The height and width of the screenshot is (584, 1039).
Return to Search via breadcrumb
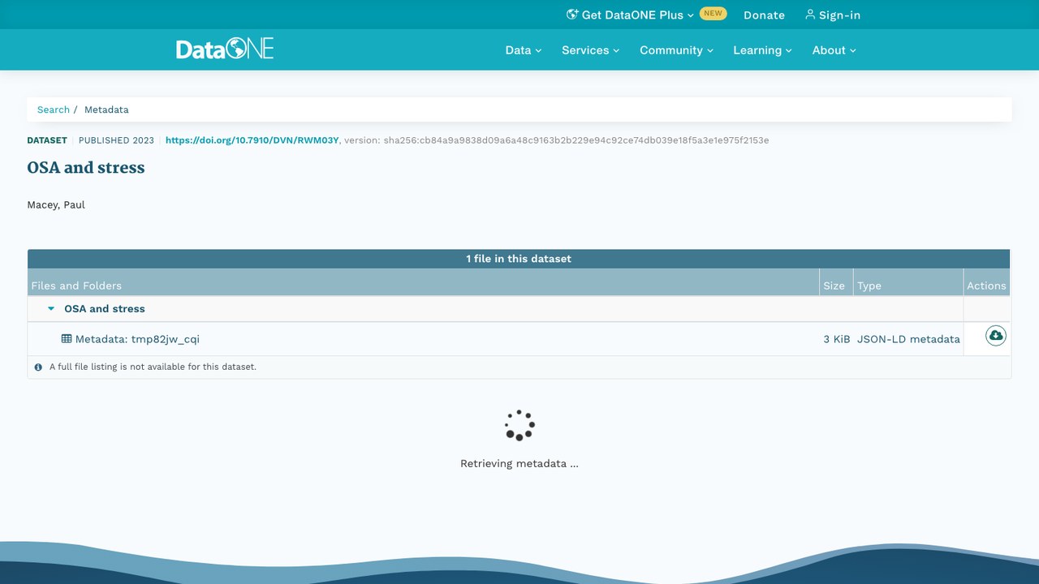pyautogui.click(x=54, y=109)
